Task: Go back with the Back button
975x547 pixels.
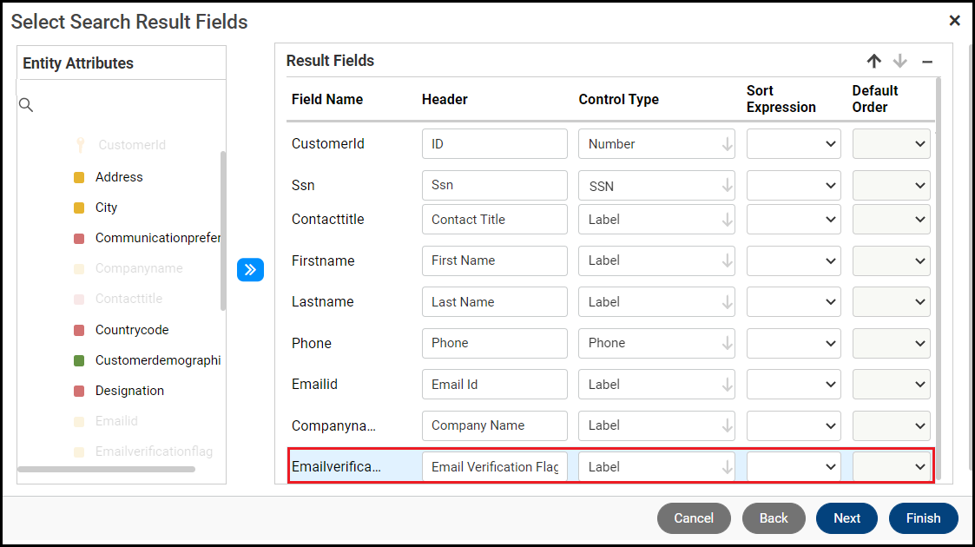Action: [774, 518]
